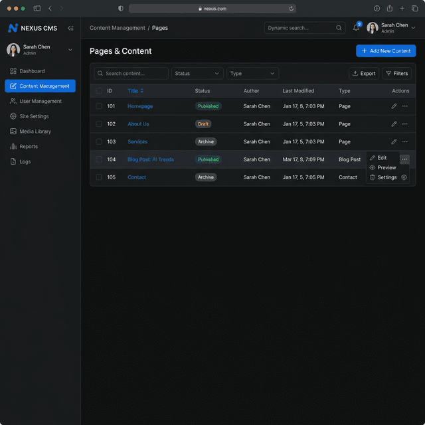The image size is (425, 425).
Task: Click the Last Modified column header
Action: [298, 91]
